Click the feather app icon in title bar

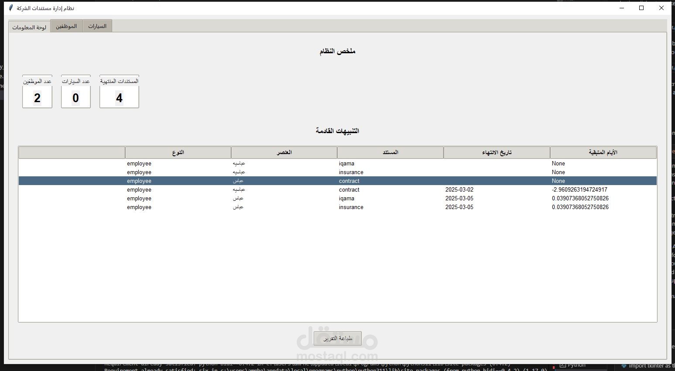pos(11,8)
